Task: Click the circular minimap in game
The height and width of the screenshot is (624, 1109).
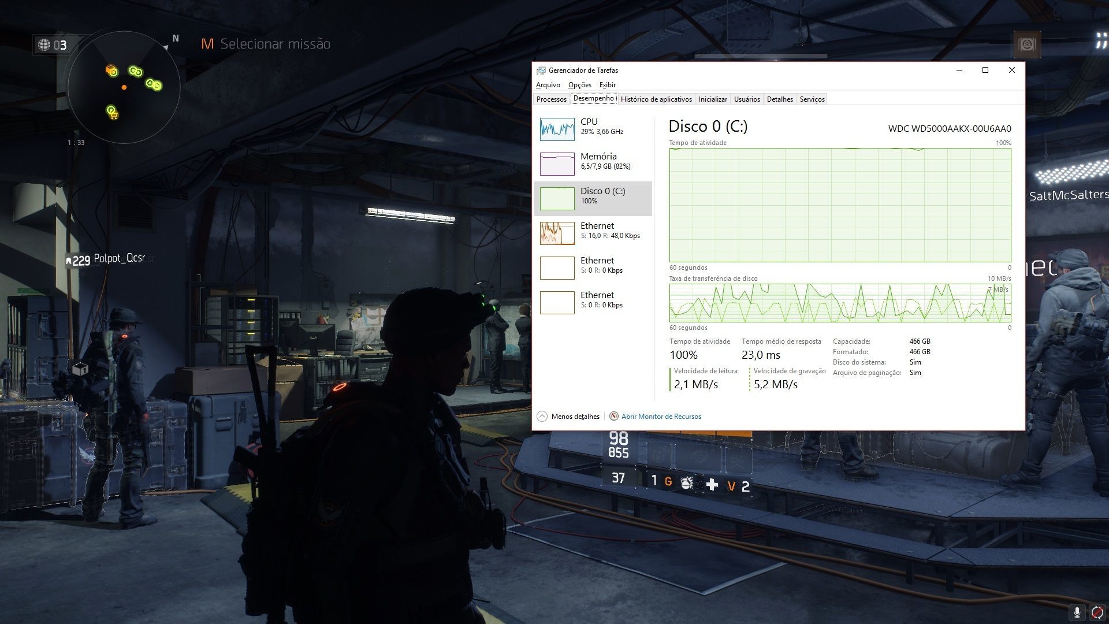Action: point(124,87)
